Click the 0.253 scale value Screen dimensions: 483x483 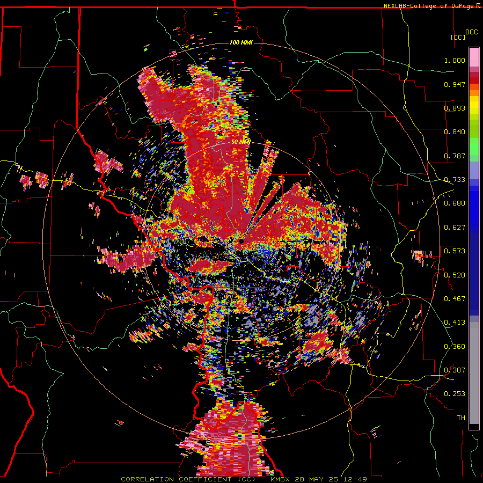point(455,394)
